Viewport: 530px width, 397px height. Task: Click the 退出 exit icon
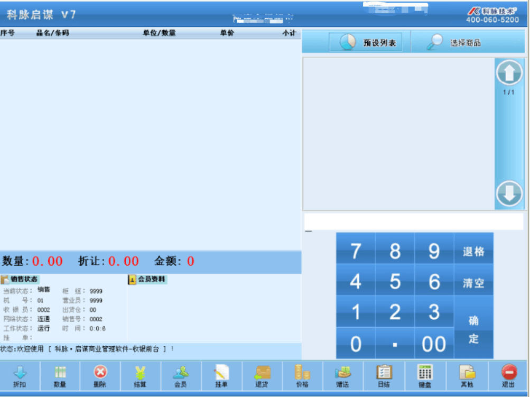pos(508,376)
